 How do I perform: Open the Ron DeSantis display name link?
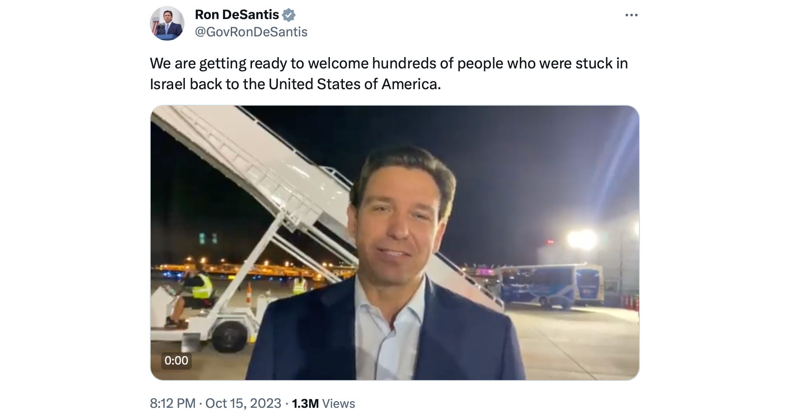click(x=237, y=15)
